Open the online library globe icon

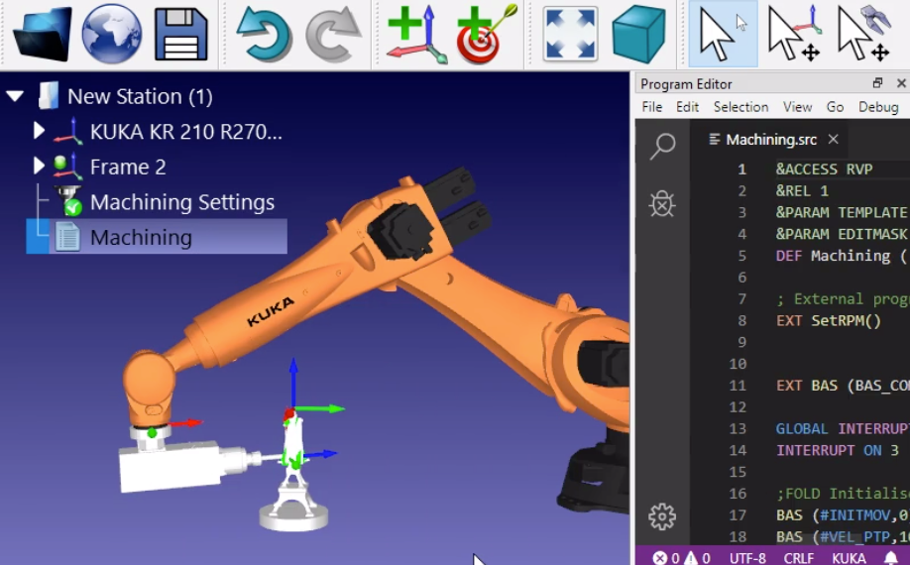(111, 34)
